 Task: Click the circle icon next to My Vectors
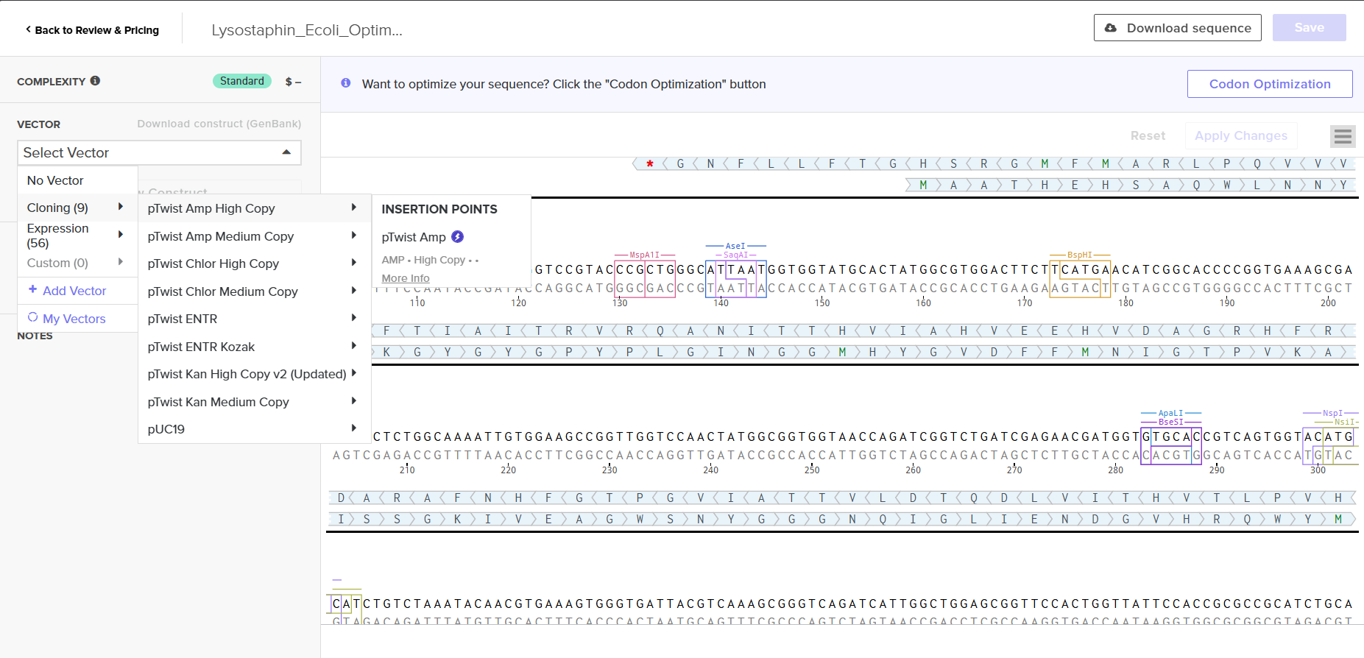pos(32,318)
